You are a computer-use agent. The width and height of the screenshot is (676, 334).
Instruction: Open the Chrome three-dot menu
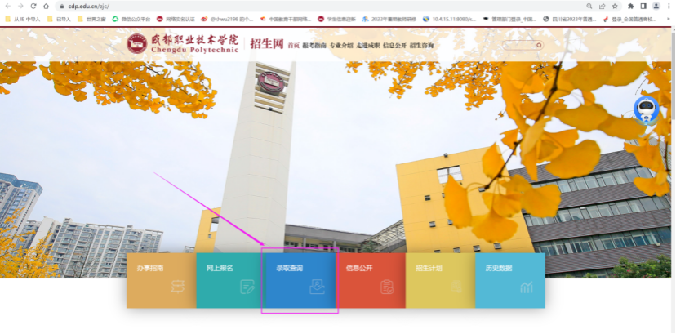pyautogui.click(x=668, y=6)
